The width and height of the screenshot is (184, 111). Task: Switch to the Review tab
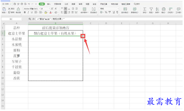coord(80,4)
